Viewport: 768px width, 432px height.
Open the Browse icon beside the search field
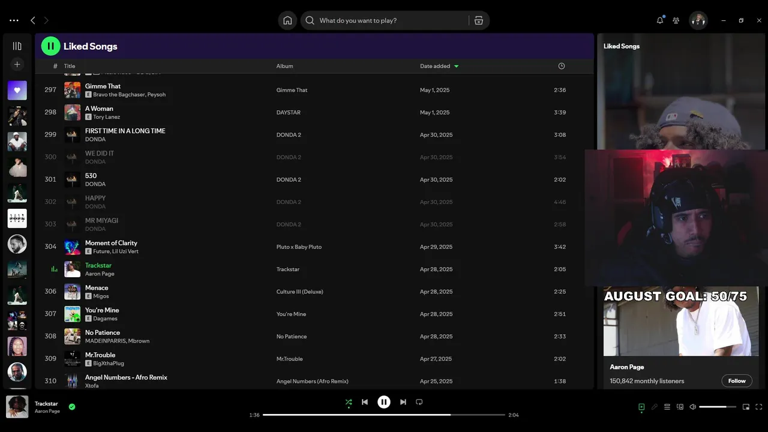pyautogui.click(x=479, y=20)
